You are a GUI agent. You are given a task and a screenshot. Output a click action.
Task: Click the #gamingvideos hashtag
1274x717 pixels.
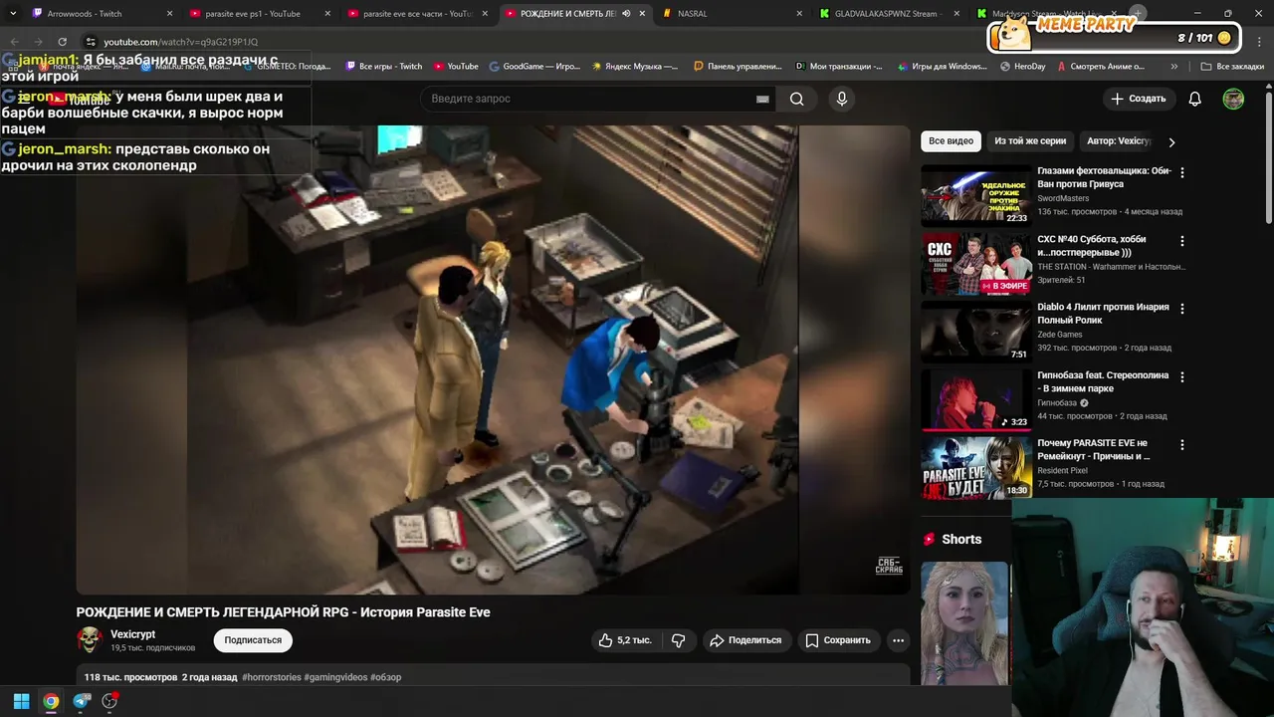pyautogui.click(x=335, y=677)
